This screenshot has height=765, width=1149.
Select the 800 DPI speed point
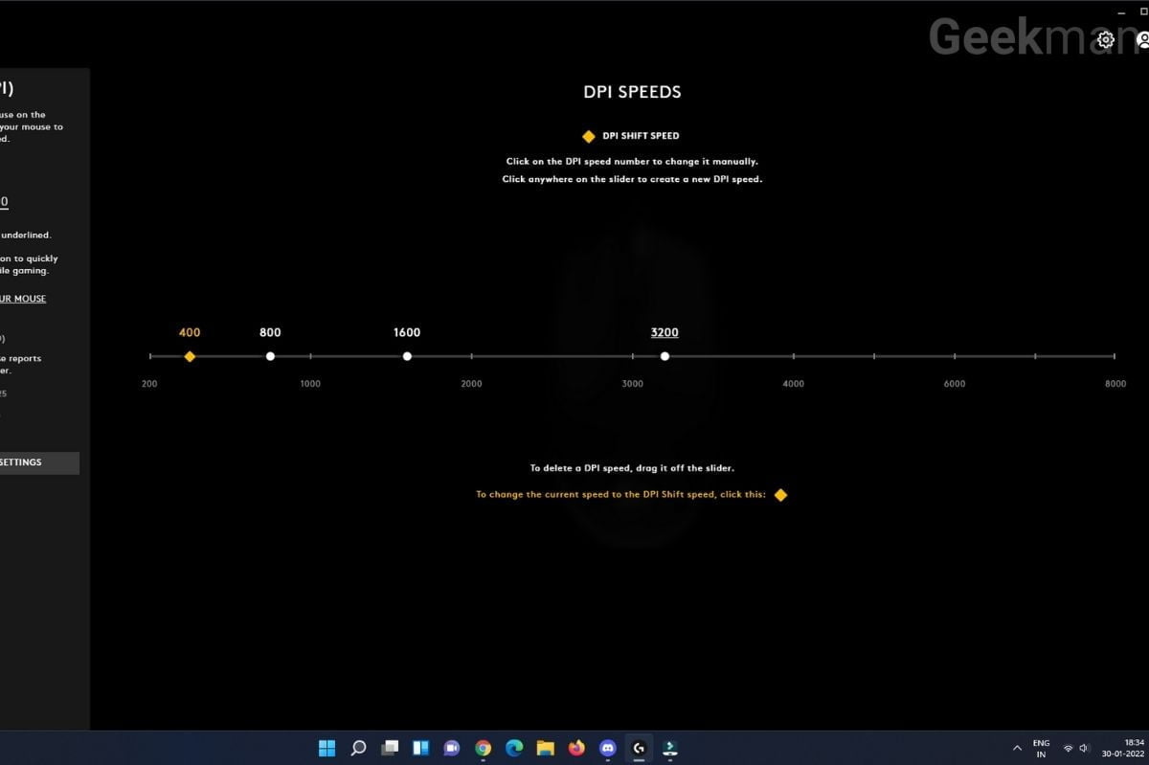(x=270, y=356)
